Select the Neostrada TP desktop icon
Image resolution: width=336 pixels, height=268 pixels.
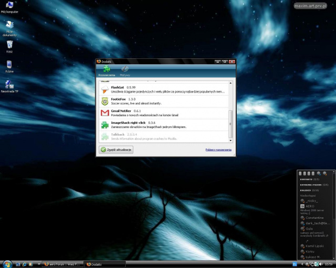pos(9,86)
